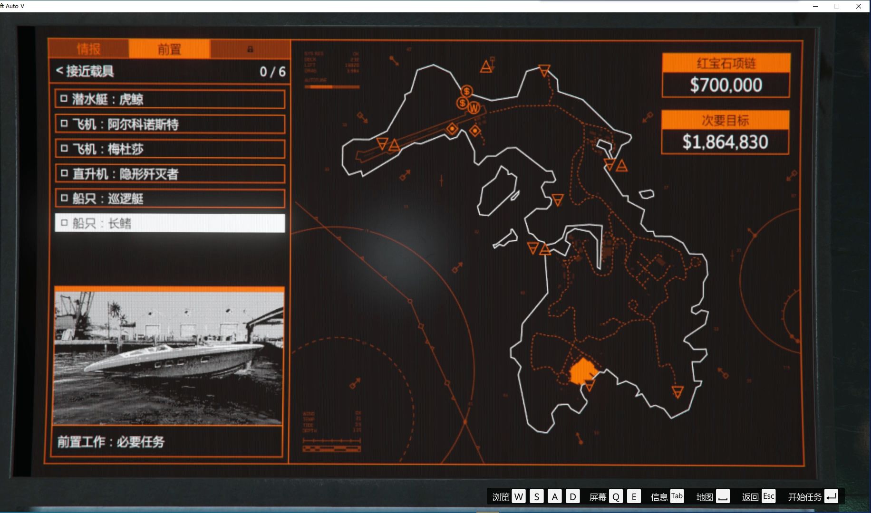Select the diamond marker on the airstrip runway
Image resolution: width=871 pixels, height=513 pixels.
pos(452,128)
